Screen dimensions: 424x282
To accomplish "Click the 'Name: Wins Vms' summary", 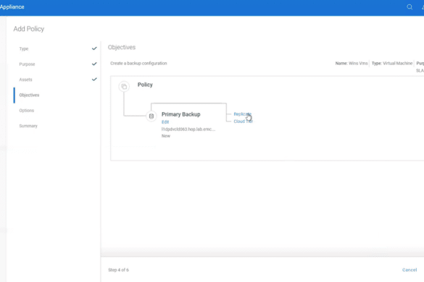I will point(352,64).
